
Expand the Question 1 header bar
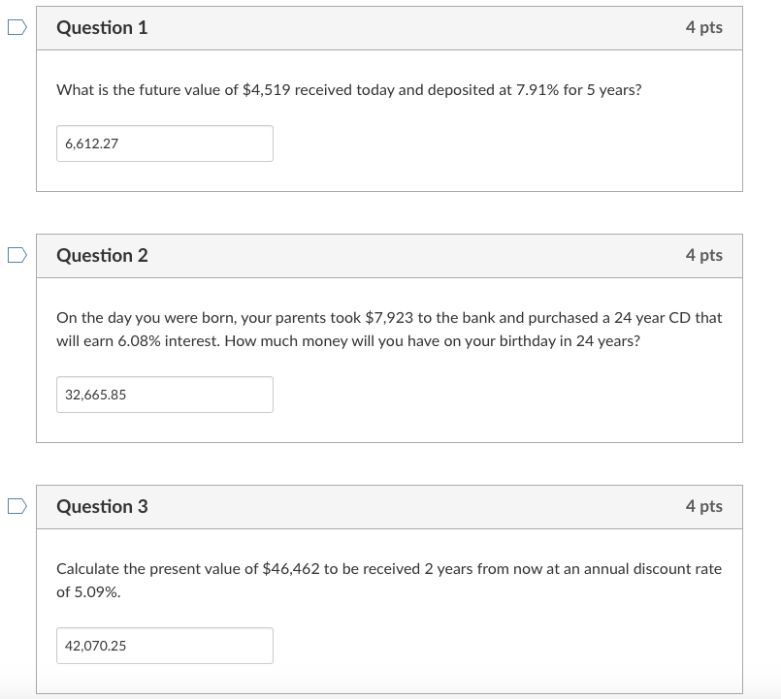click(x=388, y=28)
